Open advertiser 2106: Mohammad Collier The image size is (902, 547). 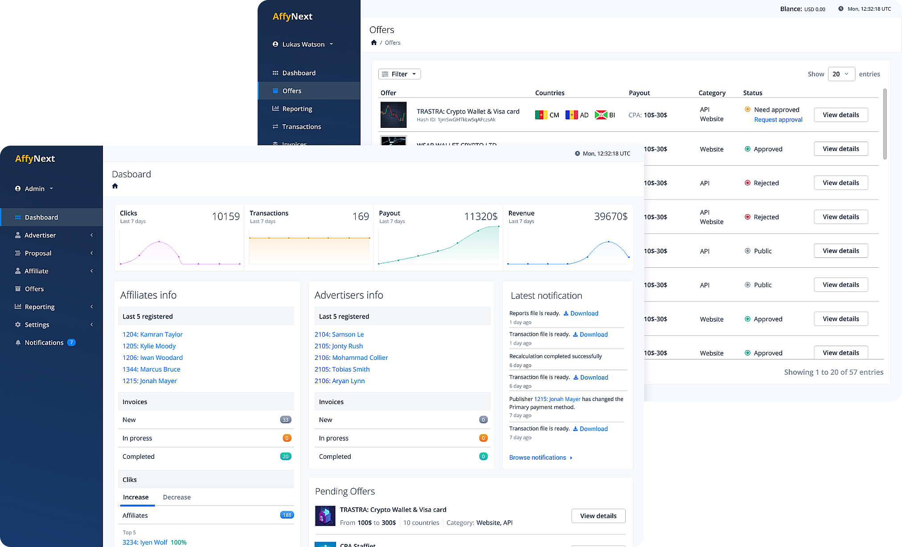[x=351, y=358]
